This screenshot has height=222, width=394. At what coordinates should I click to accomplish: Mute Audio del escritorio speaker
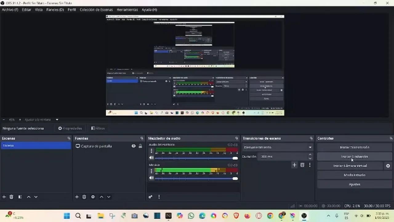point(151,158)
